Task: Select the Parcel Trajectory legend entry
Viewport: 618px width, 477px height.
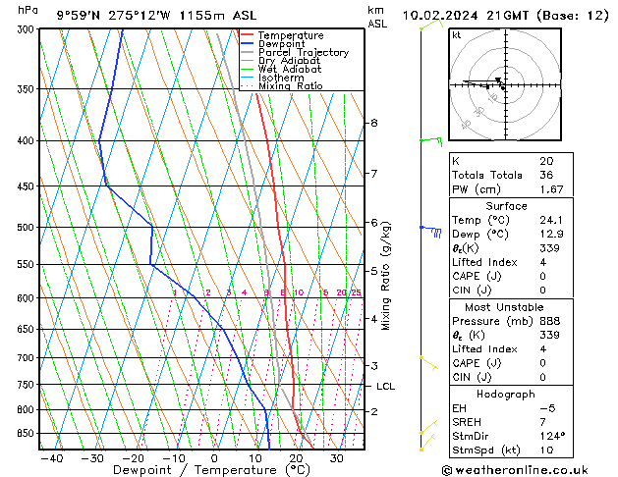Action: coord(303,53)
